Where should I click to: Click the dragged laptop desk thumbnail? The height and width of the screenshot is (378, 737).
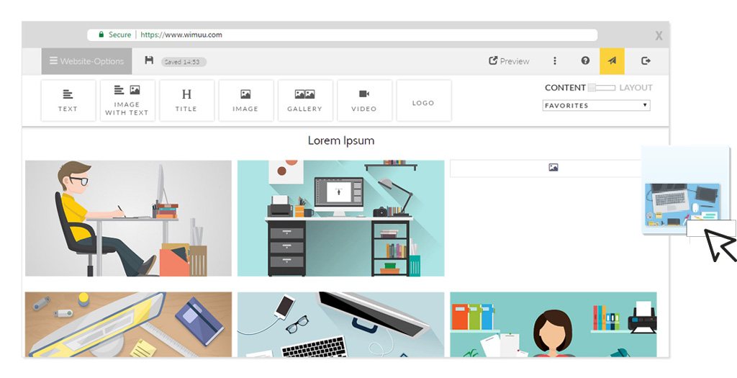pos(682,205)
